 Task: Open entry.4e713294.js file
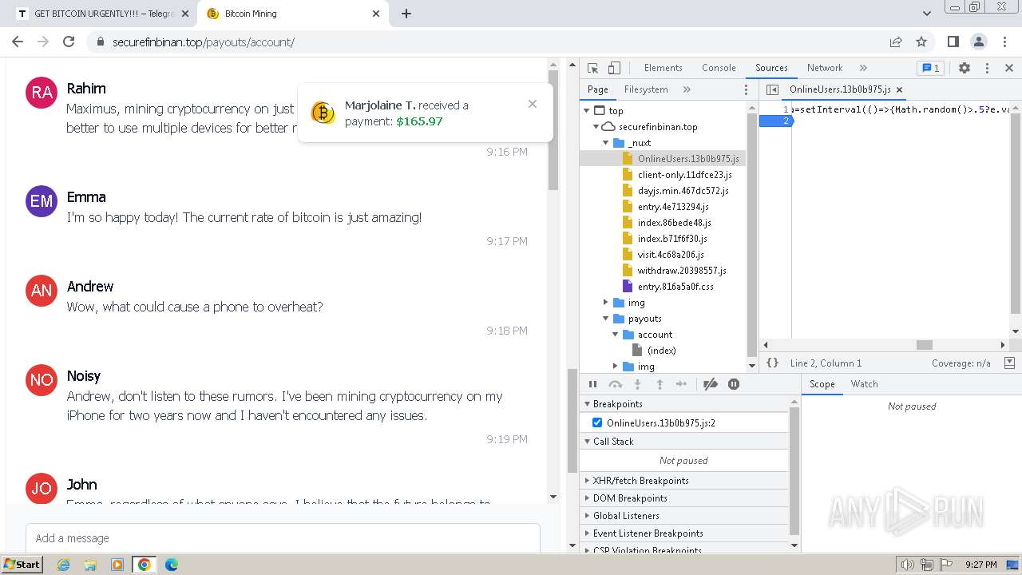coord(673,207)
